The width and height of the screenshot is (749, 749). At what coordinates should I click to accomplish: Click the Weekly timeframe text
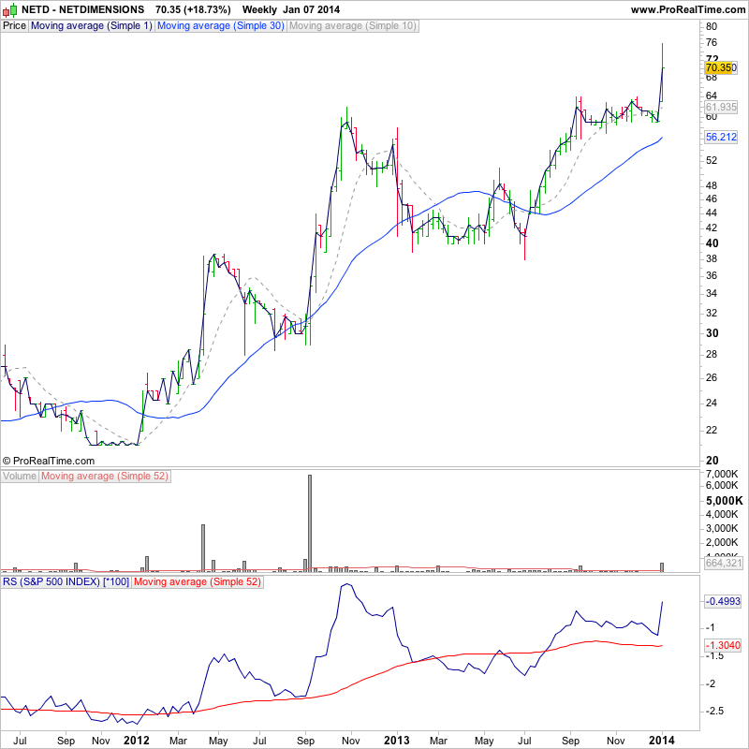(259, 9)
